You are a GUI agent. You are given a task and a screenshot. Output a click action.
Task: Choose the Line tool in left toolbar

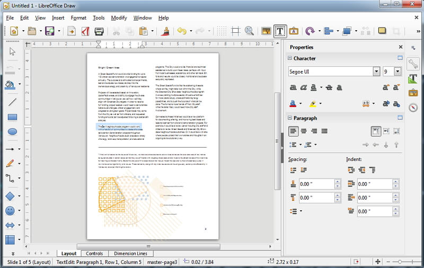tap(12, 102)
